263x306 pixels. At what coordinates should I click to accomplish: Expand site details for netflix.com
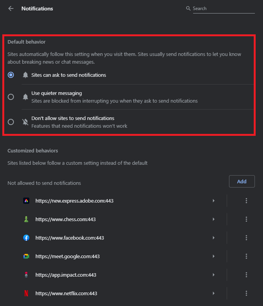214,293
